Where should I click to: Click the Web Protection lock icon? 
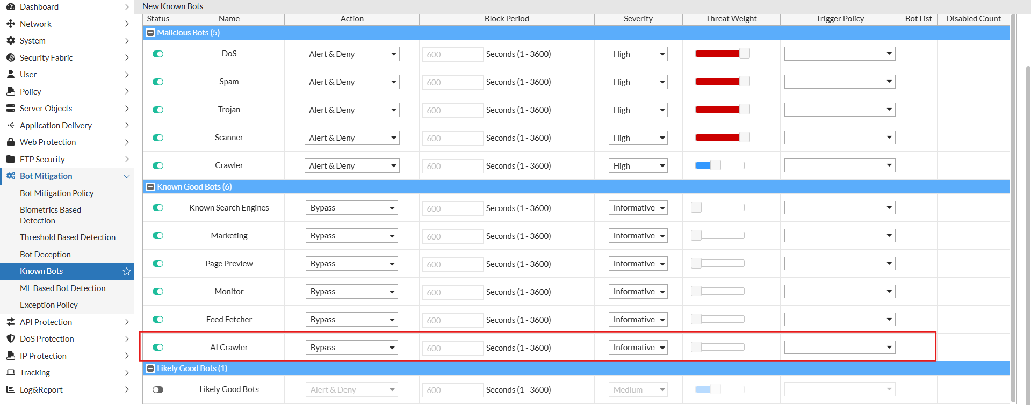(11, 142)
